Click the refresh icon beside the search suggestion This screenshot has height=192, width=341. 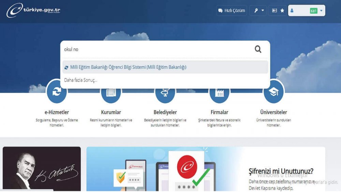coord(66,68)
